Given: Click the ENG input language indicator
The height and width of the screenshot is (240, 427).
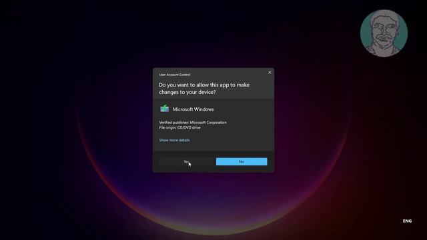Looking at the screenshot, I should click(x=407, y=221).
